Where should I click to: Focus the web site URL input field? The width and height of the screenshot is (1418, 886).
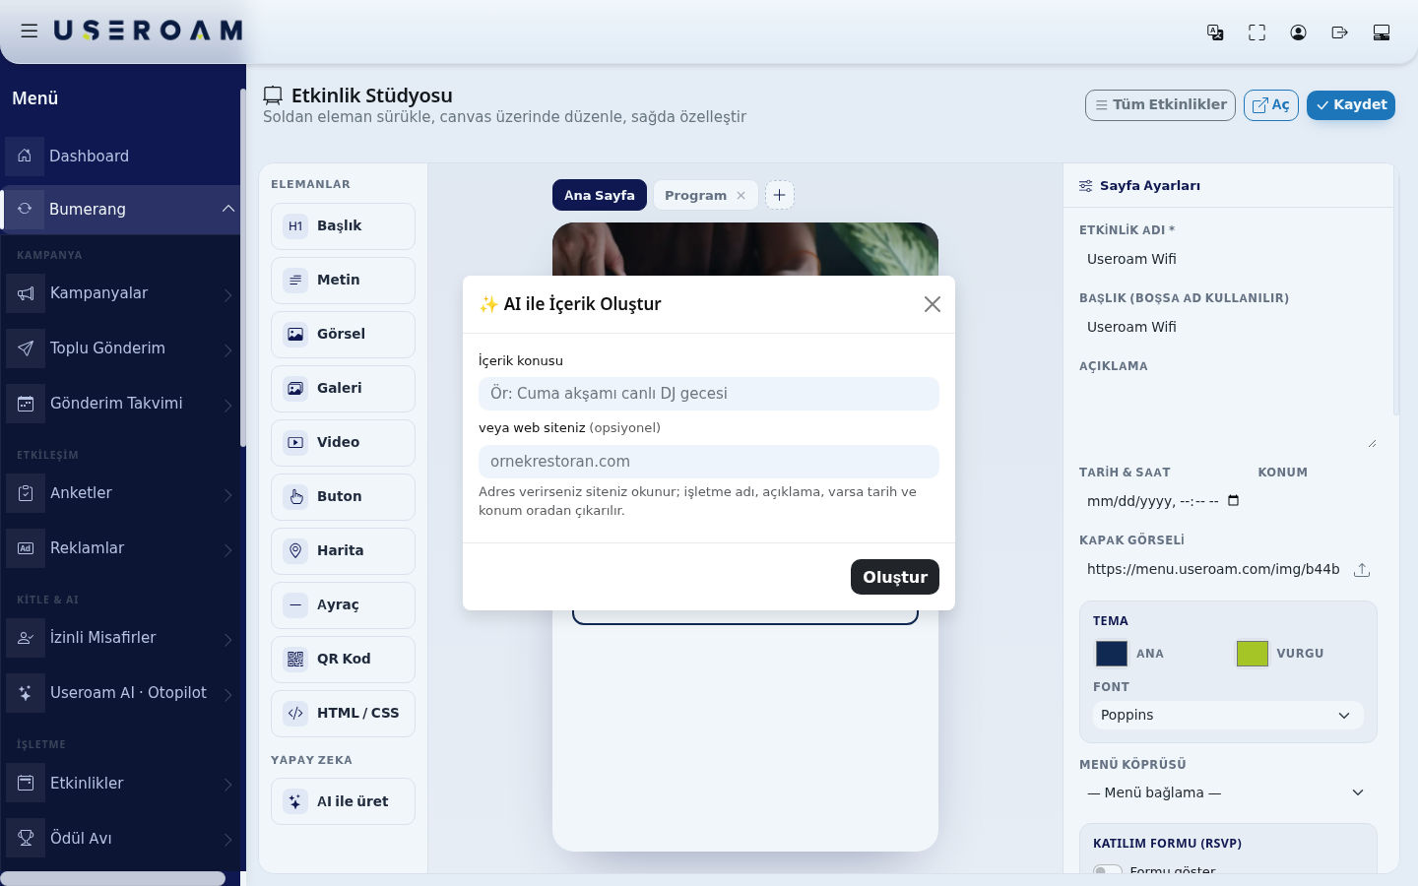pos(709,462)
